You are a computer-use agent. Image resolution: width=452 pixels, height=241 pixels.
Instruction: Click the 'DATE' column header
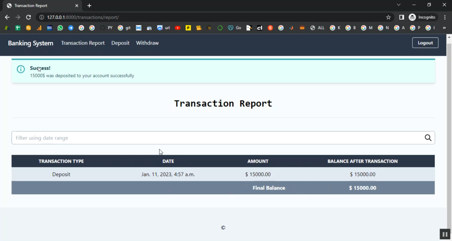click(x=168, y=161)
